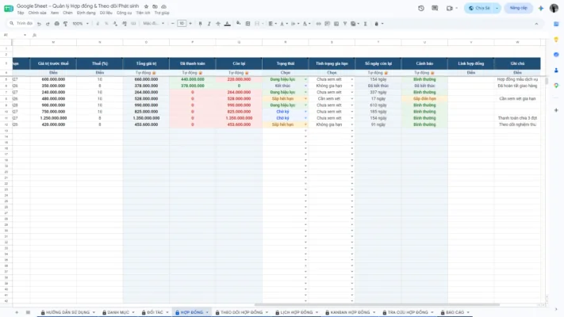Open the Name Box dropdown arrow

[x=25, y=35]
